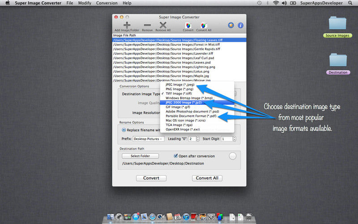Select the Forest in Mist.tiff row
The image size is (358, 224).
coord(179,44)
